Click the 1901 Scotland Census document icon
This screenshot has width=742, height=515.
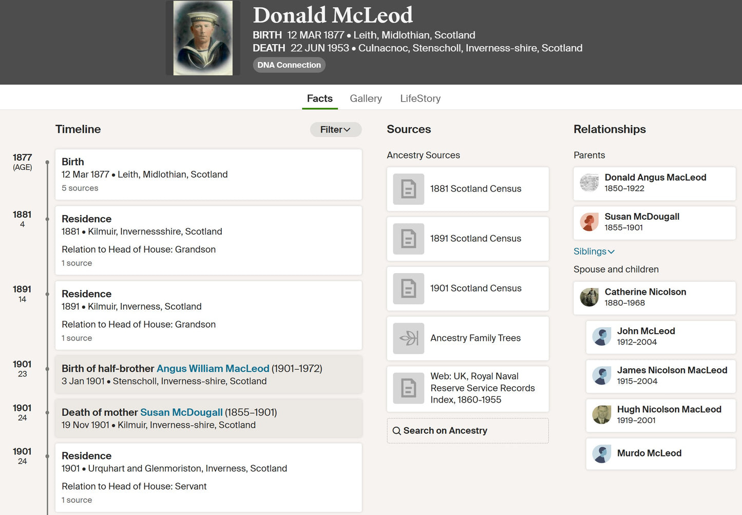(409, 289)
